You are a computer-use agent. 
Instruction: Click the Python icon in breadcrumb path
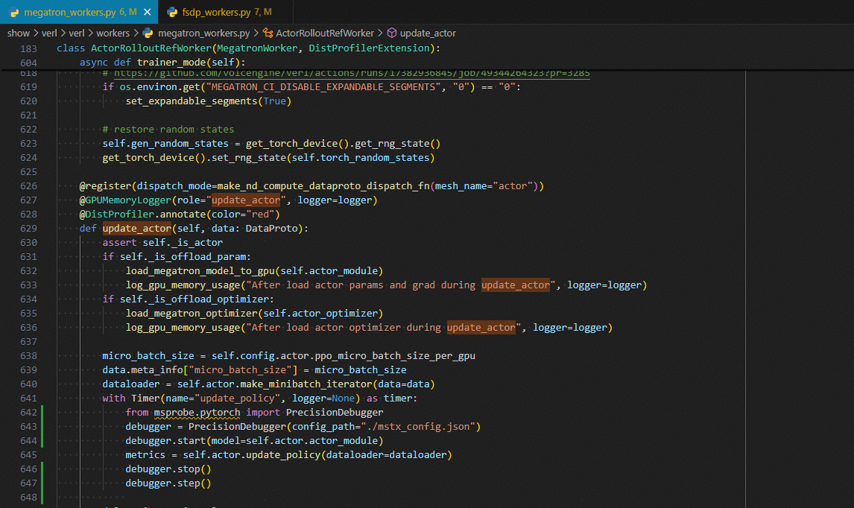148,34
